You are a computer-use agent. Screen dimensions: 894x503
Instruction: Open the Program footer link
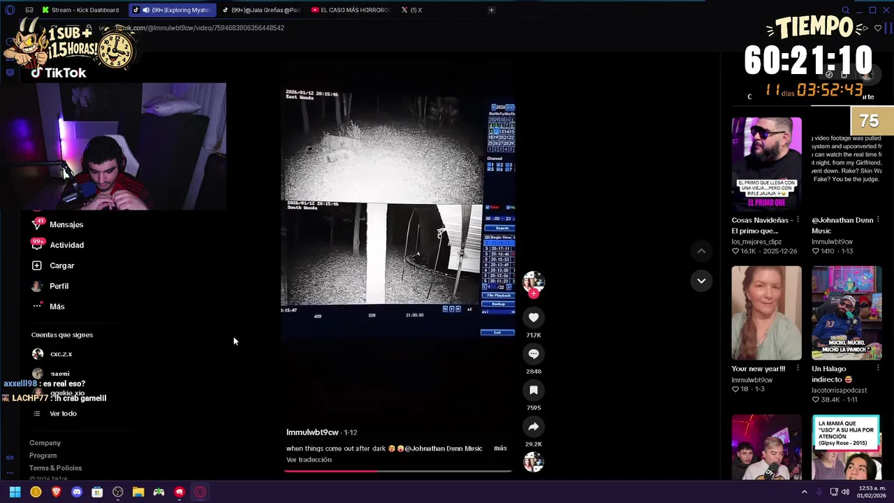click(x=43, y=455)
